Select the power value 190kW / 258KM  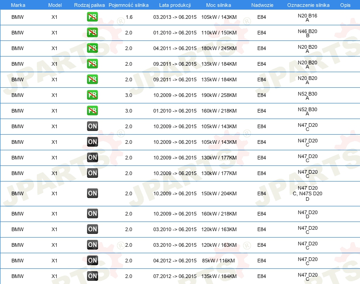coord(219,95)
